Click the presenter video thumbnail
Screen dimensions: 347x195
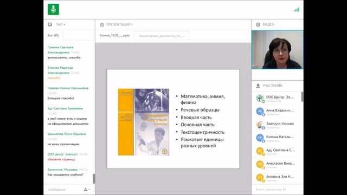(278, 50)
